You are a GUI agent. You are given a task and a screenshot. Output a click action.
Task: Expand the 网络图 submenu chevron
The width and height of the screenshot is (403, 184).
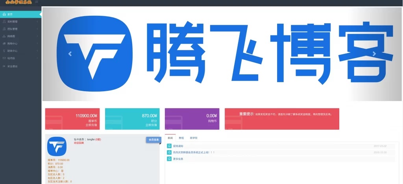pos(37,36)
